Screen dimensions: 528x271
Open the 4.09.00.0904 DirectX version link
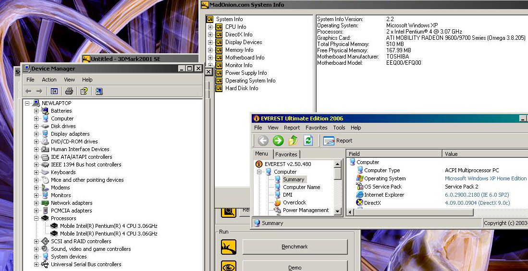(x=477, y=203)
